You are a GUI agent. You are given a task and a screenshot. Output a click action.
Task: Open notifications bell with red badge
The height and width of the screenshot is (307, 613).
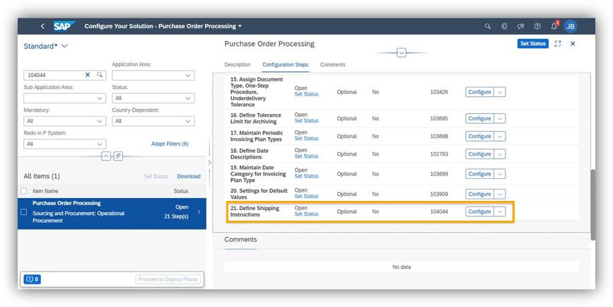click(554, 26)
